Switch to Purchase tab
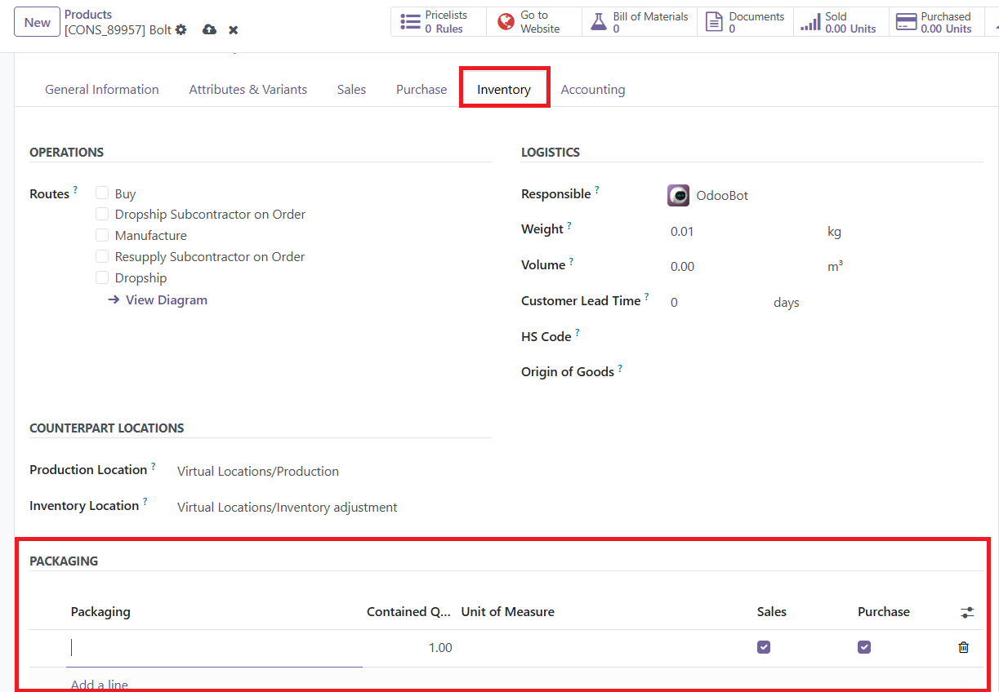The width and height of the screenshot is (999, 692). 421,90
